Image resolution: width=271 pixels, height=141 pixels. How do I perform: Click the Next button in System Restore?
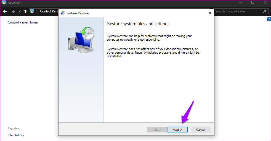coord(177,130)
